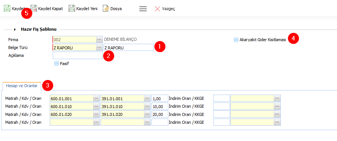Viewport: 337px width, 141px height.
Task: Enable Akaryakıt Gider Kısıtlaması checkbox
Action: coord(236,40)
